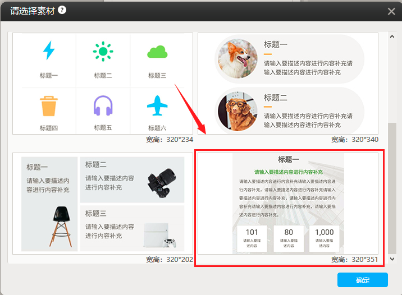Screen dimensions: 402x295
Task: Click the corgi dog avatar image
Action: 238,58
